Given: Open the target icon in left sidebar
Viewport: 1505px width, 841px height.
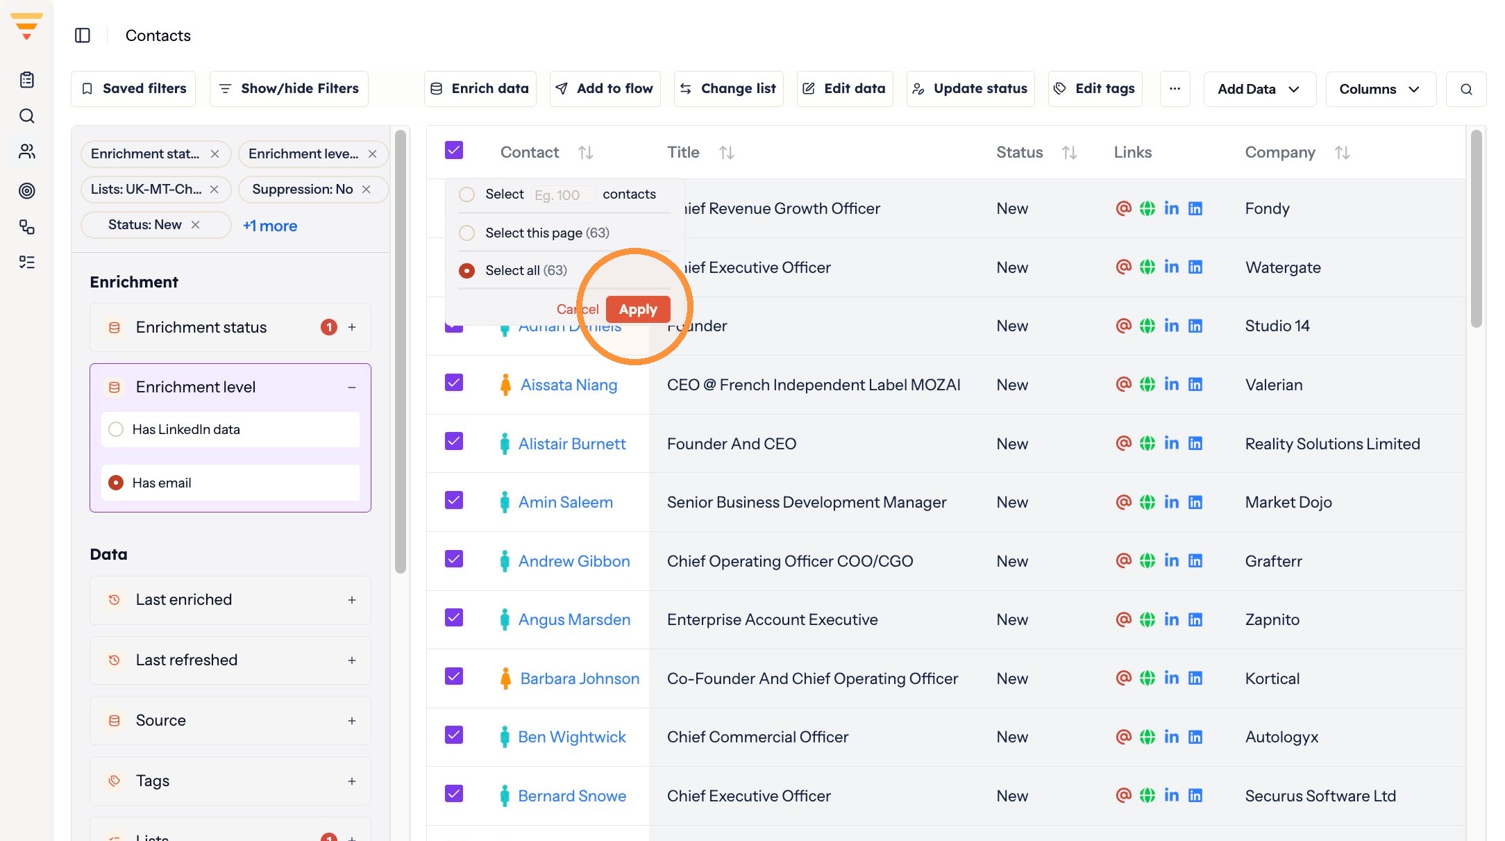Looking at the screenshot, I should (27, 190).
